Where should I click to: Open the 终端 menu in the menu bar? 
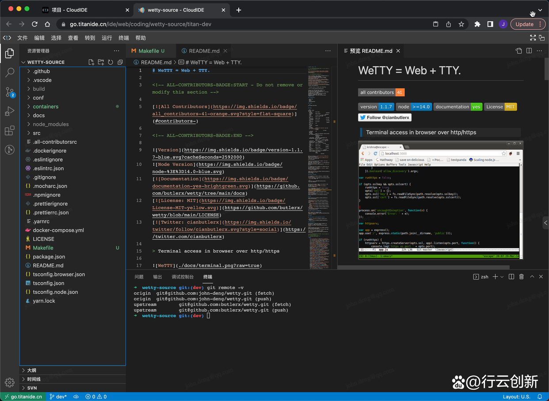[x=123, y=38]
